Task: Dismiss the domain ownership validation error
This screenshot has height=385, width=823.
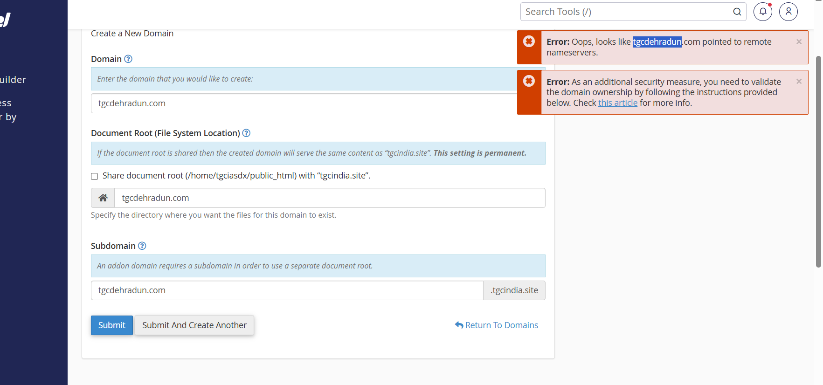Action: coord(799,82)
